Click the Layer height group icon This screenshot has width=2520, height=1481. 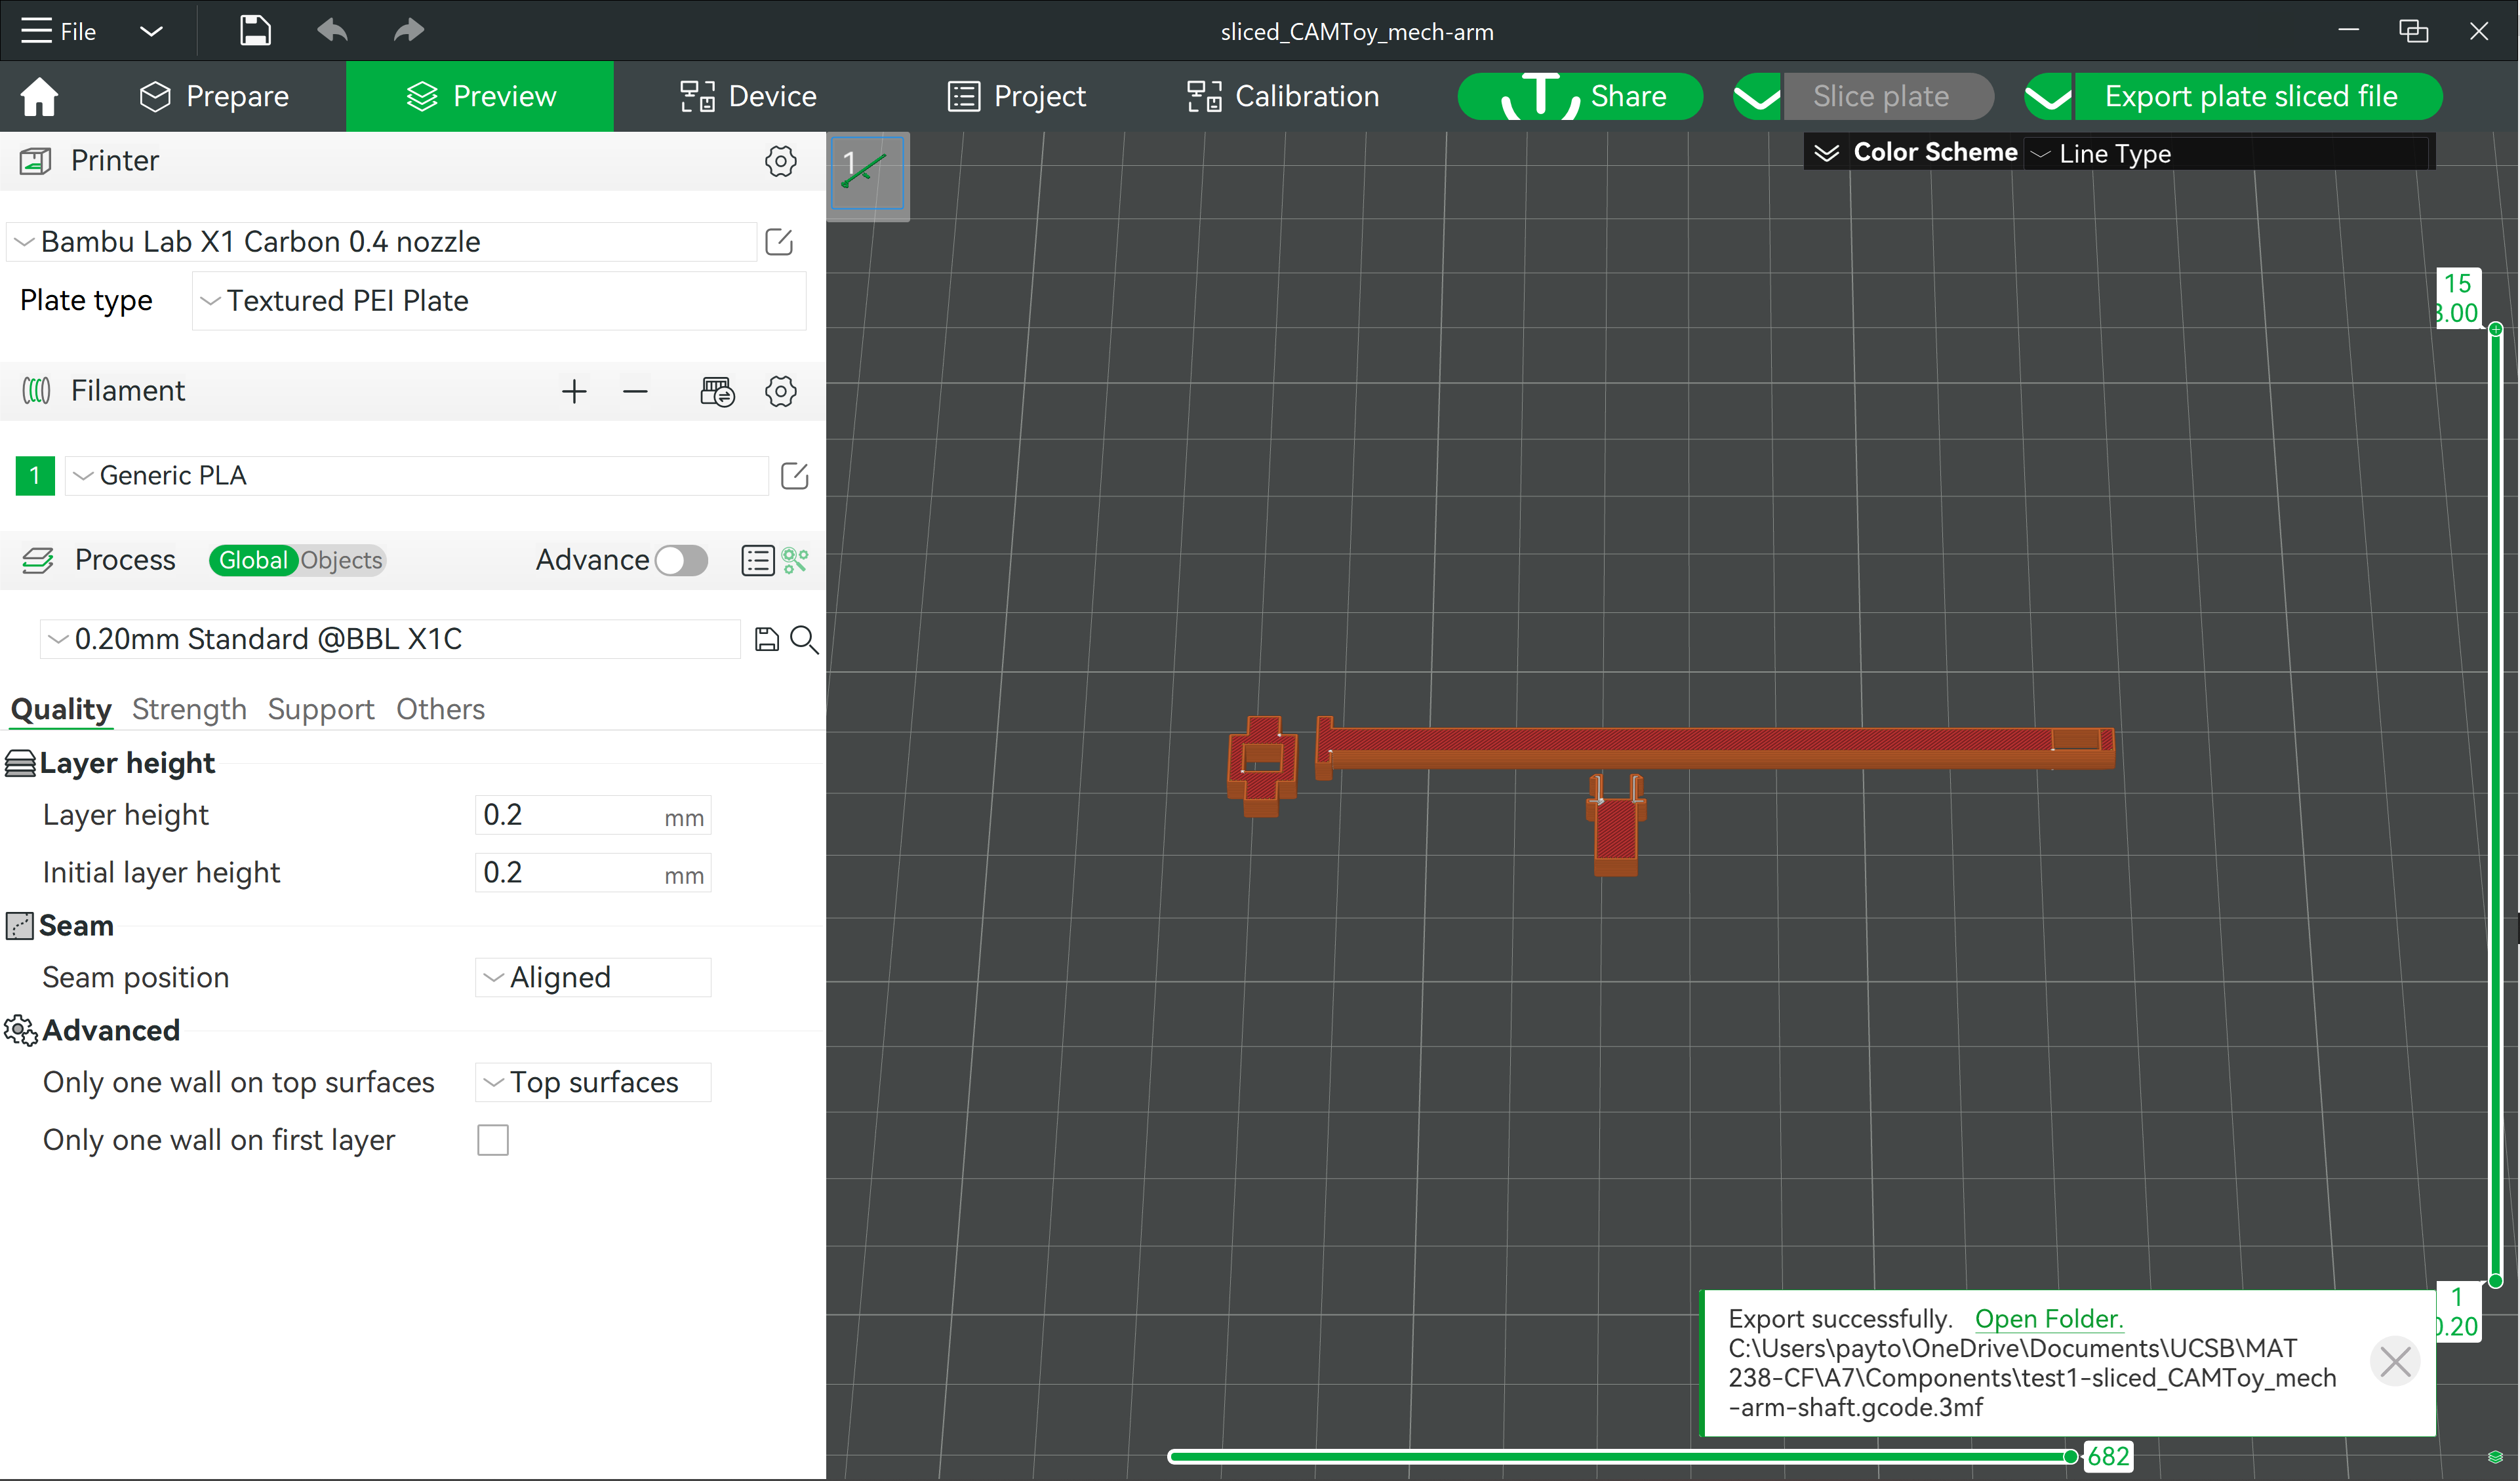click(20, 763)
